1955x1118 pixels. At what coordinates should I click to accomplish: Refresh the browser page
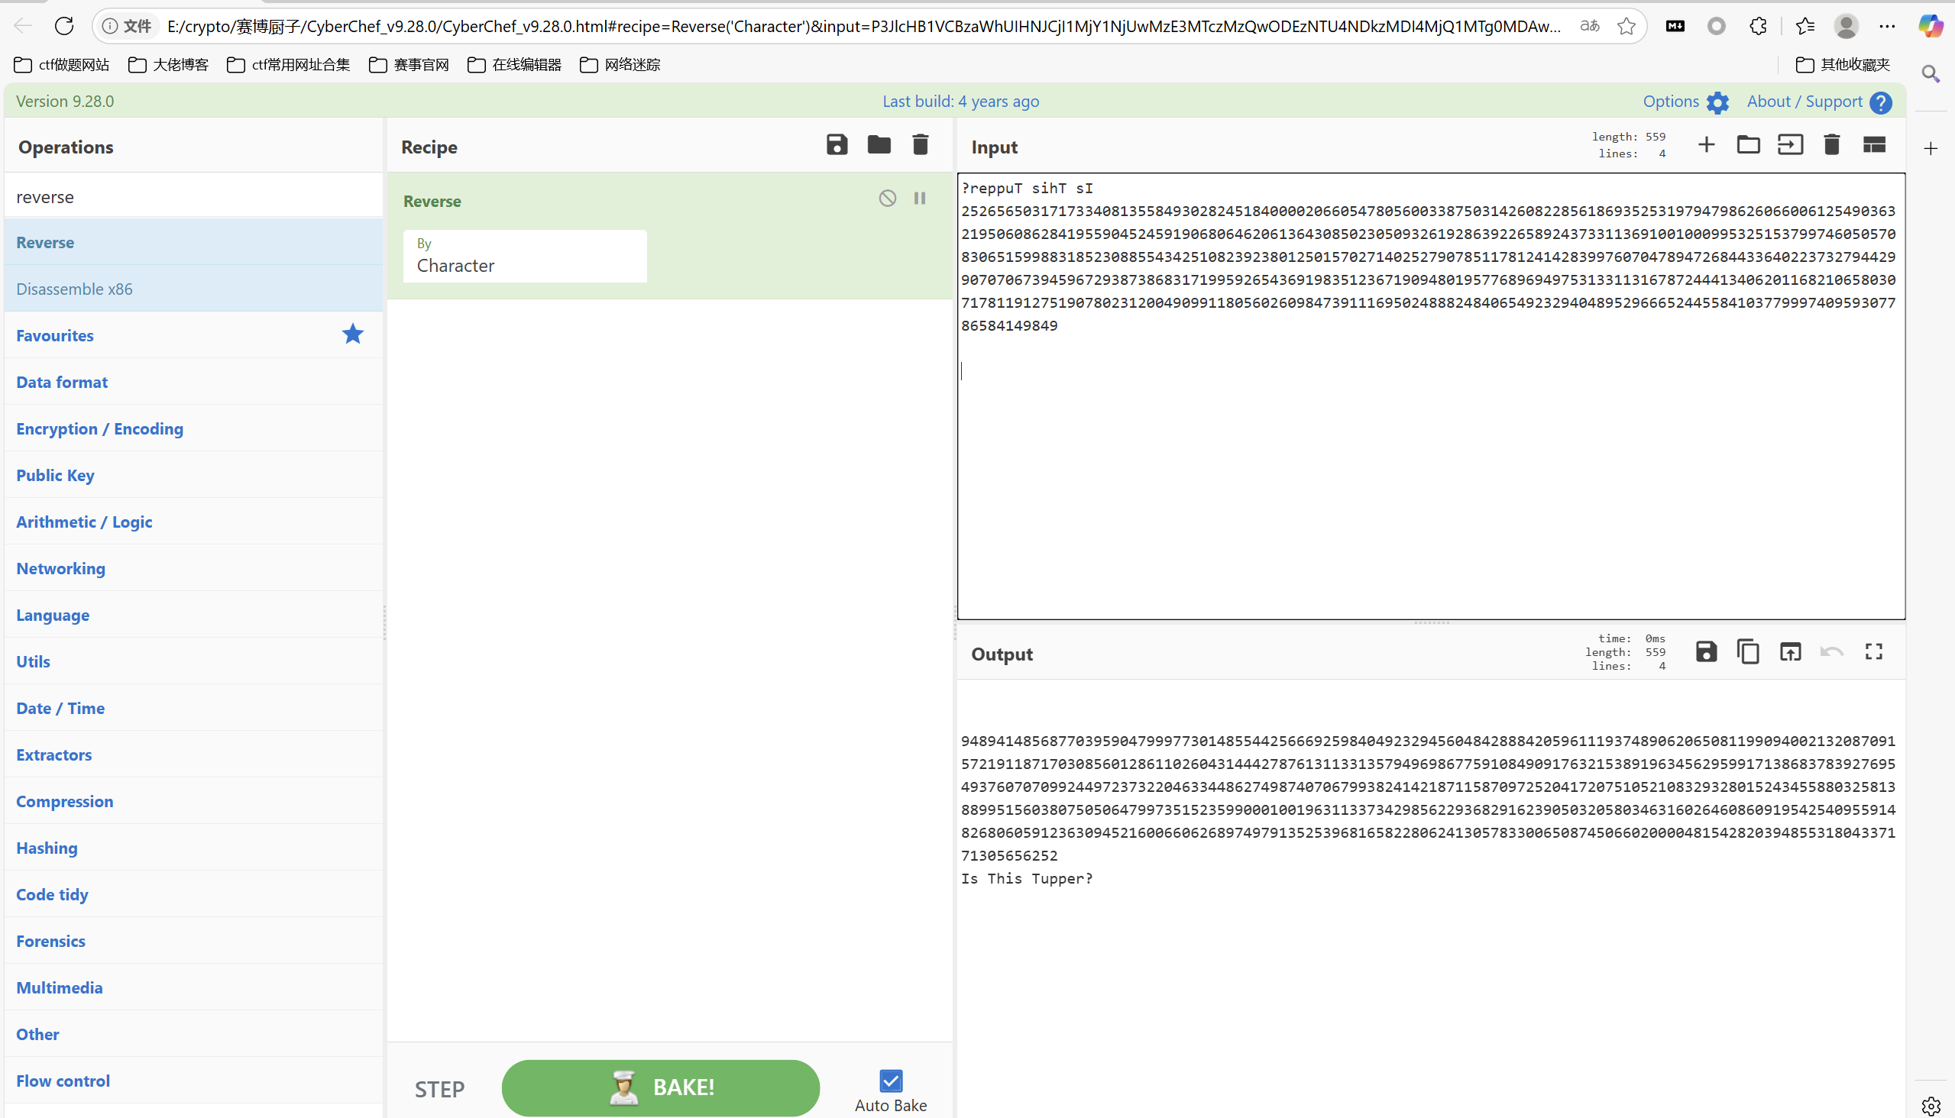[64, 26]
